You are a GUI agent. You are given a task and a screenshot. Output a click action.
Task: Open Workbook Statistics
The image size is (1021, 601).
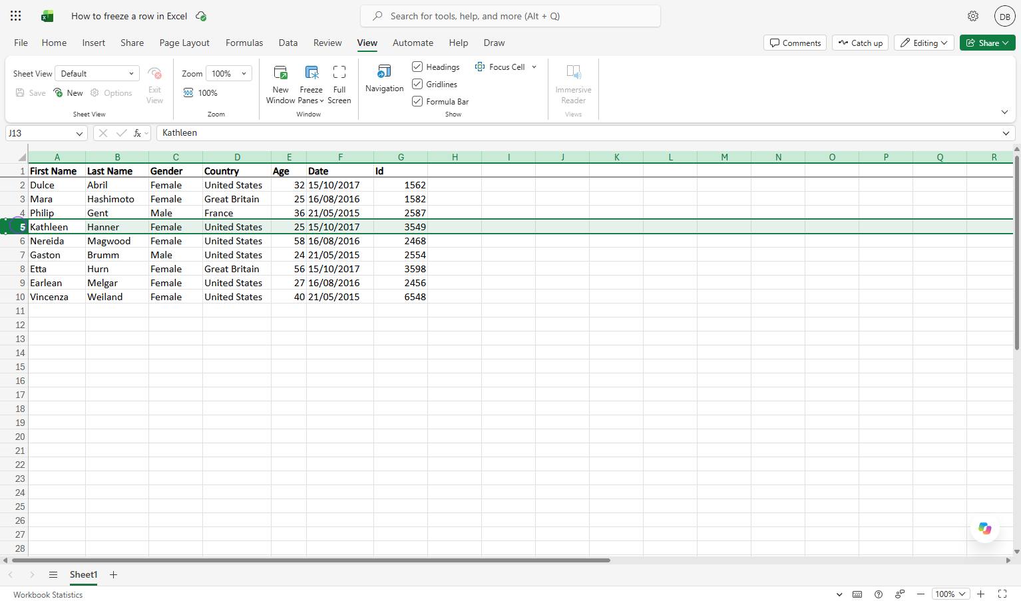48,594
